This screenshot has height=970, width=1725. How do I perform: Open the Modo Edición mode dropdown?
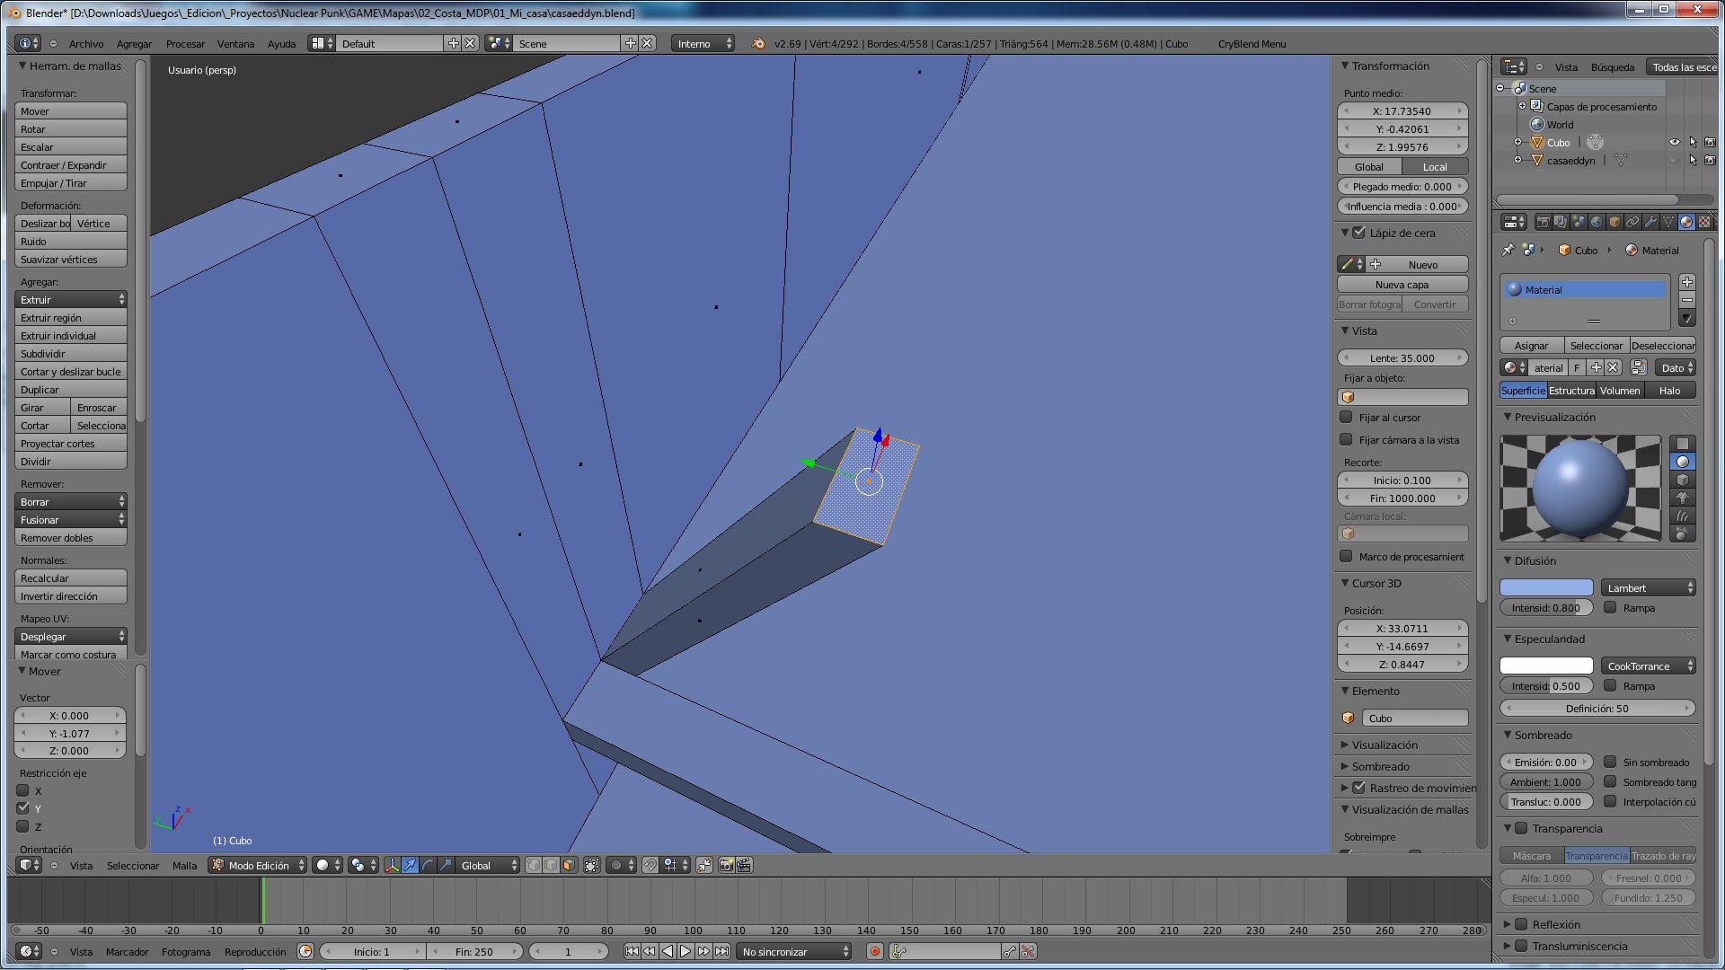(258, 865)
